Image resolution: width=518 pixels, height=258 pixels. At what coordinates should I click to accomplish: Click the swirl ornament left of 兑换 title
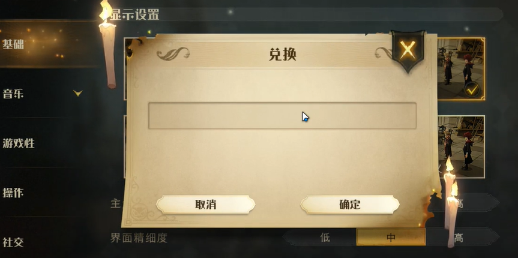pos(173,54)
